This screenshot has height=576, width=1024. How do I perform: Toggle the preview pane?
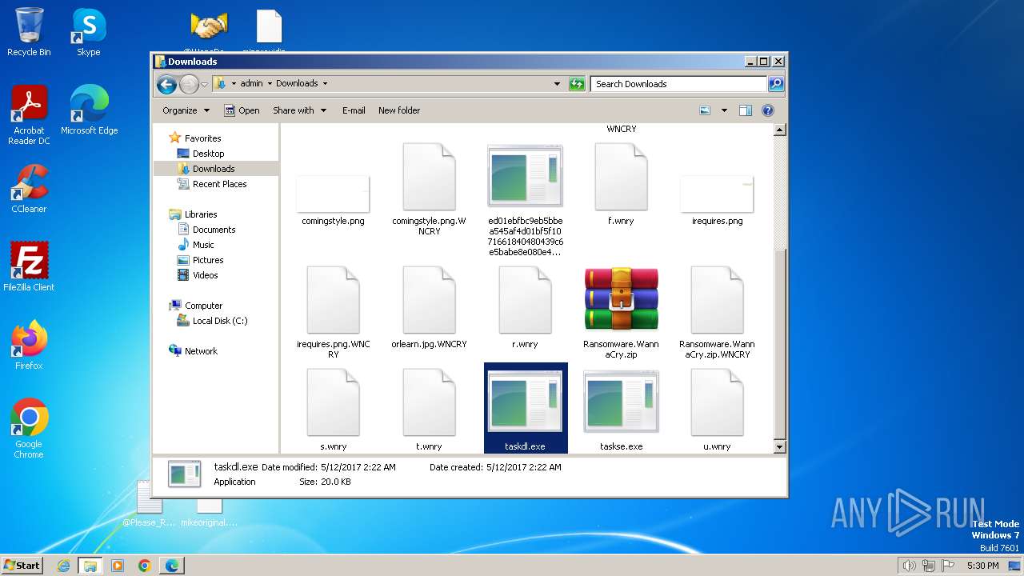click(746, 110)
